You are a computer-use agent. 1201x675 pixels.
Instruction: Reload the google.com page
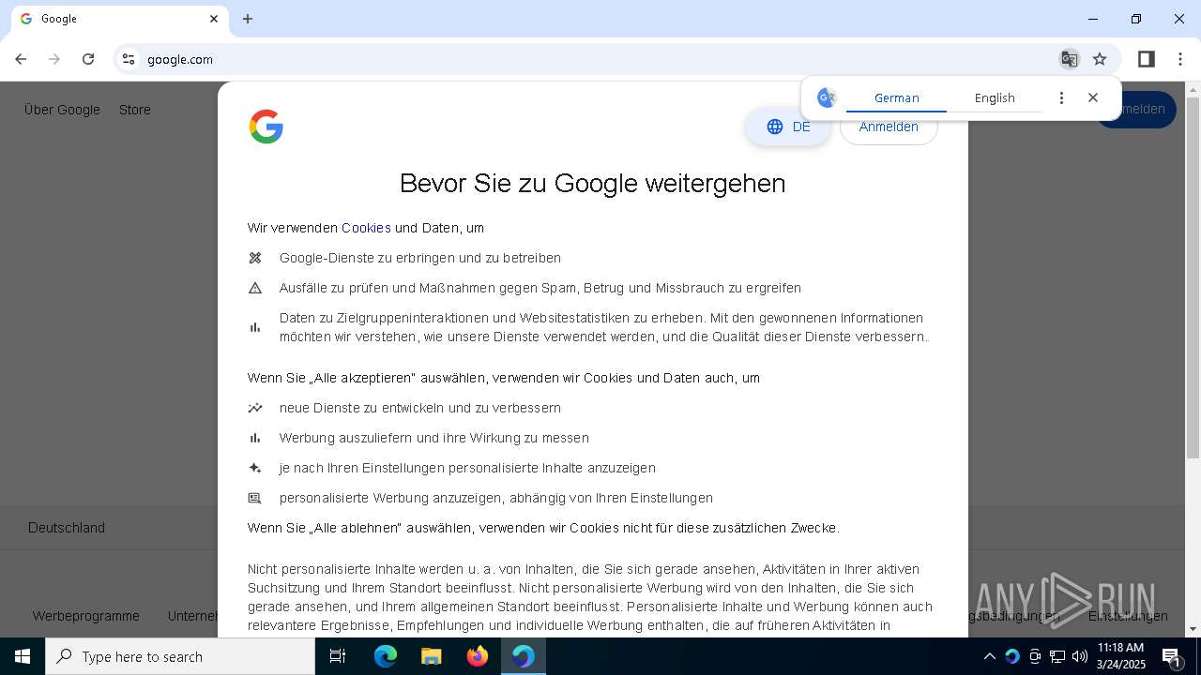(x=88, y=59)
